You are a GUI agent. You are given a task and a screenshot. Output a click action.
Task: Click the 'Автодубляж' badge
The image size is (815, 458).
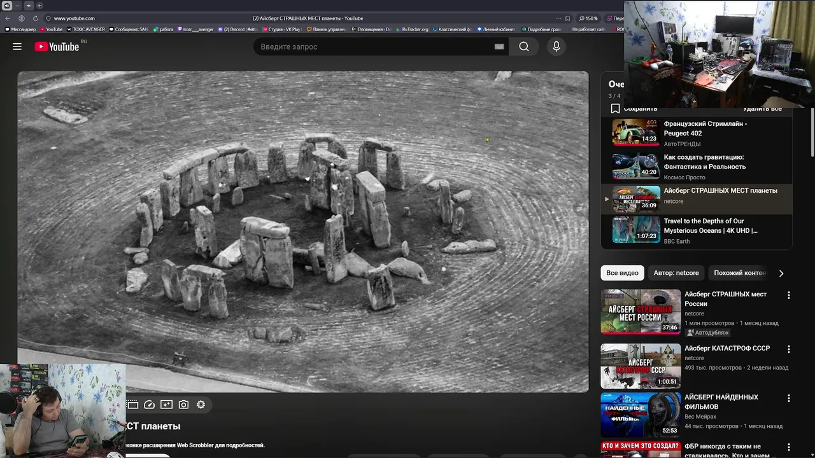[x=707, y=332]
